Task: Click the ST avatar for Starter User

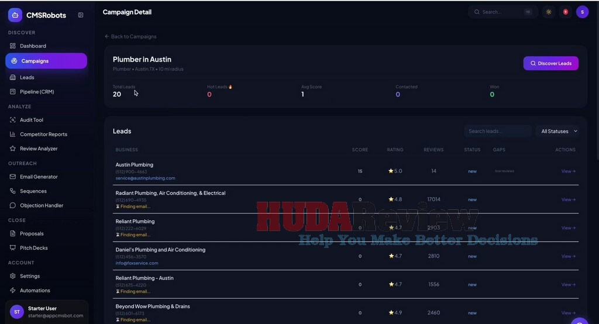Action: [17, 312]
